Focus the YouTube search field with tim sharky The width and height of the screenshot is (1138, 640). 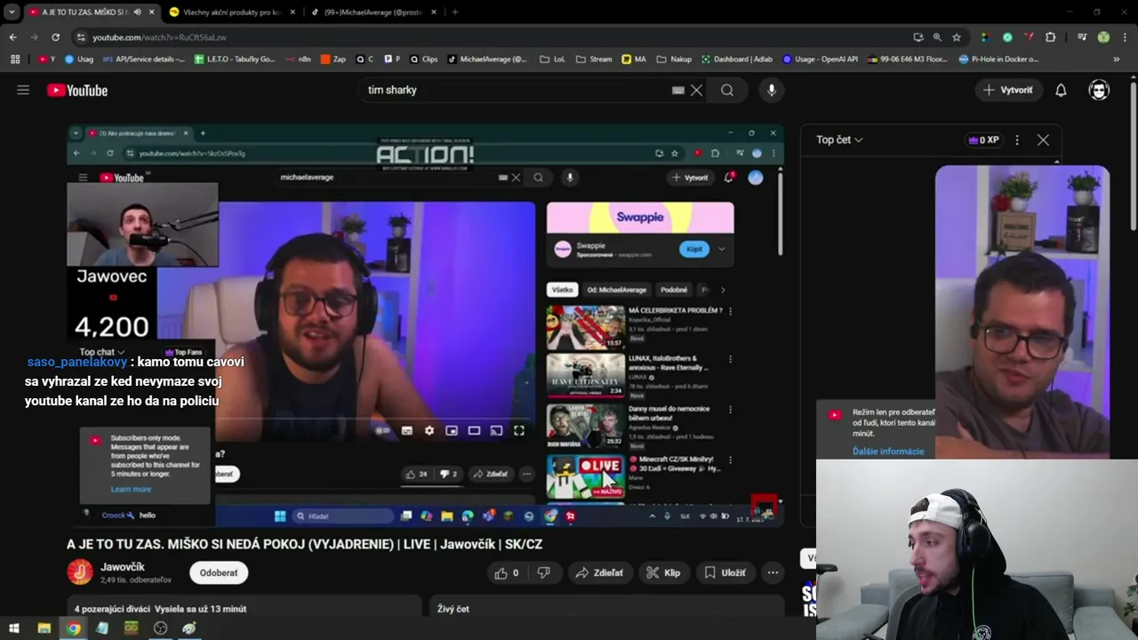pyautogui.click(x=516, y=90)
